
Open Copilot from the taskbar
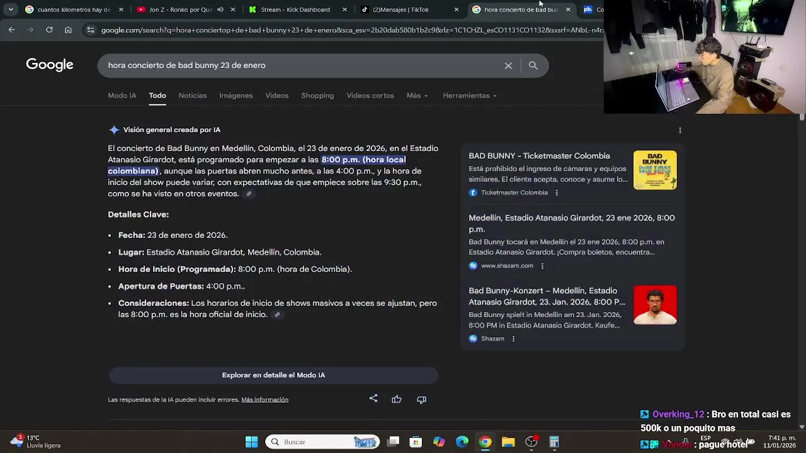439,442
